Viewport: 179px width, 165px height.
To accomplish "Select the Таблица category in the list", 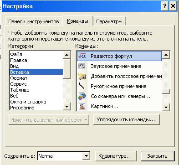I will point(36,90).
